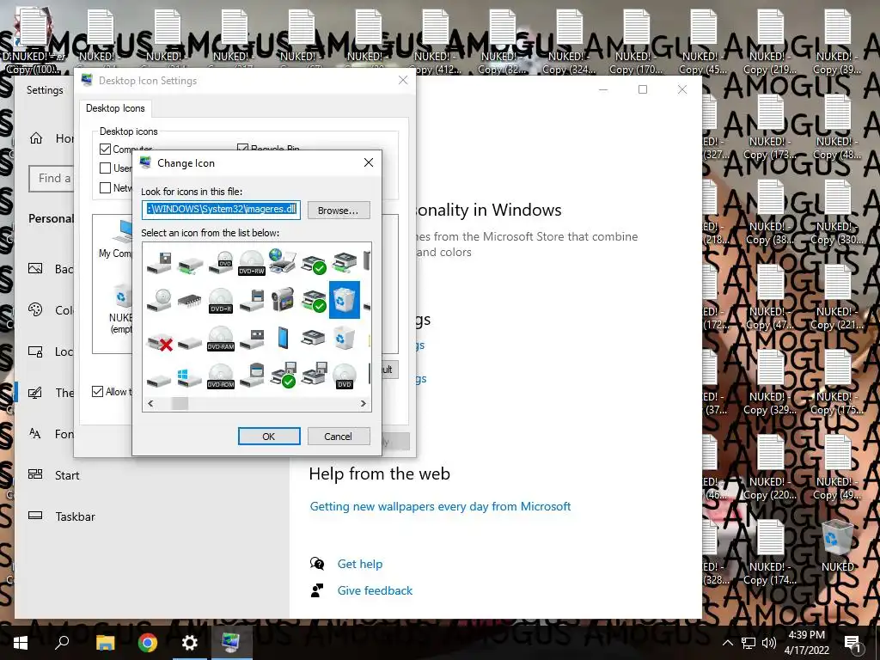Check the Network desktop icon checkbox
The height and width of the screenshot is (660, 880).
tap(105, 187)
